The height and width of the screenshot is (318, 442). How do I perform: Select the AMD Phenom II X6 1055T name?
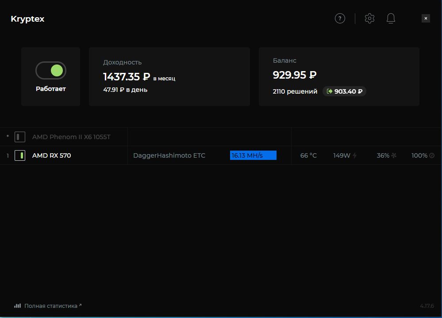coord(71,137)
